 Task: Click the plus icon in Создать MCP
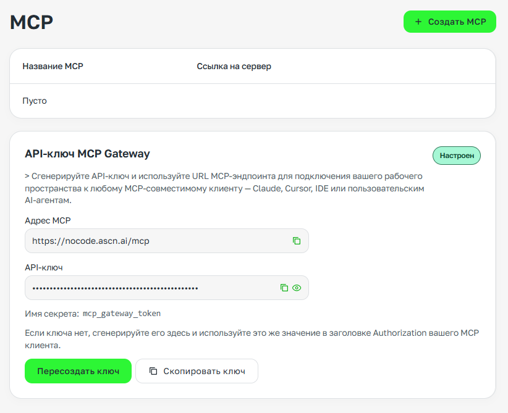tap(418, 22)
